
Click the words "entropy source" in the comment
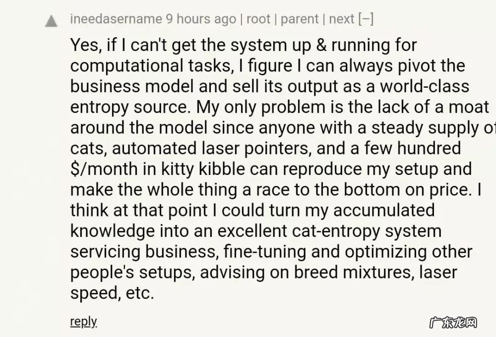click(x=131, y=107)
